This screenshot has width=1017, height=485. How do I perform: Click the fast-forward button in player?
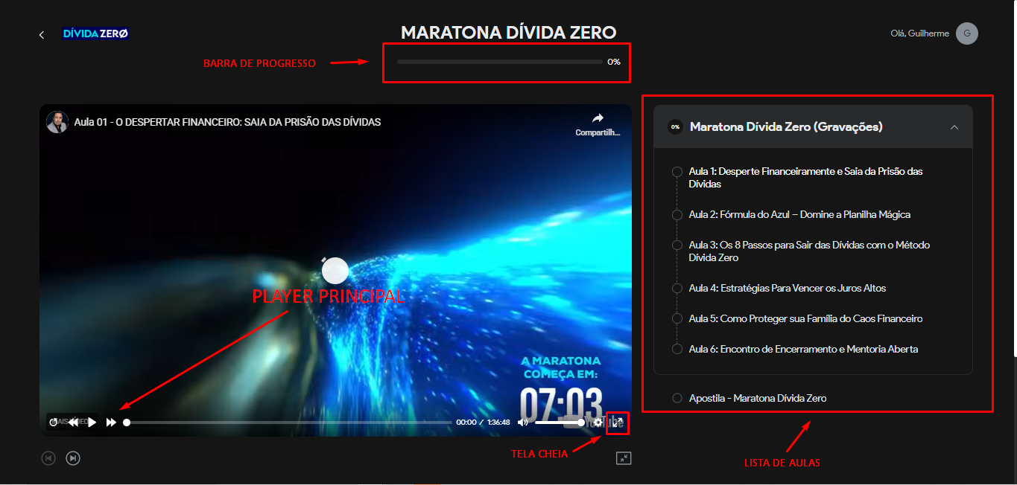point(111,423)
